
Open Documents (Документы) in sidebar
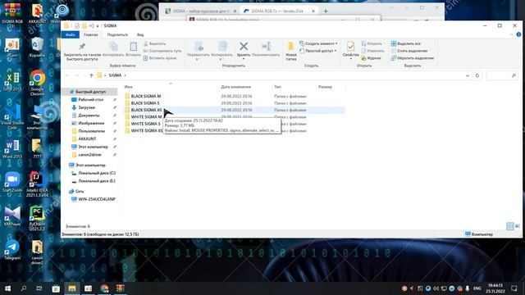tap(89, 116)
